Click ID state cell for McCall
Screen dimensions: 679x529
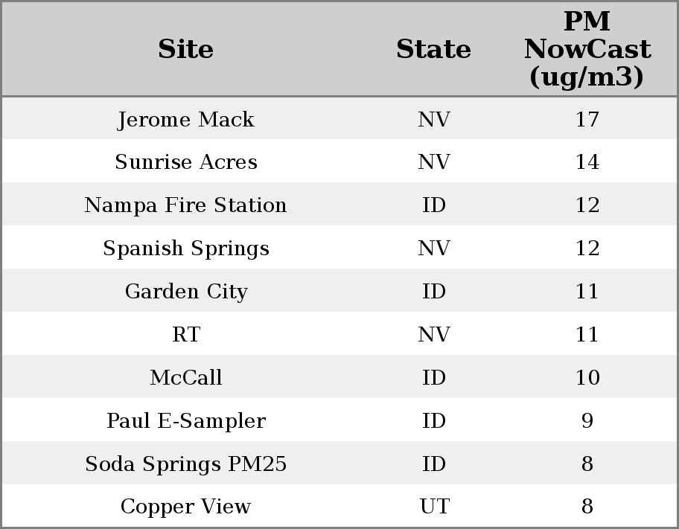point(434,378)
